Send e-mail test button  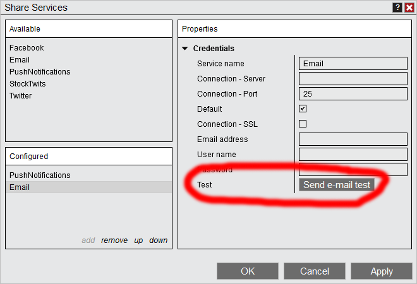point(337,185)
